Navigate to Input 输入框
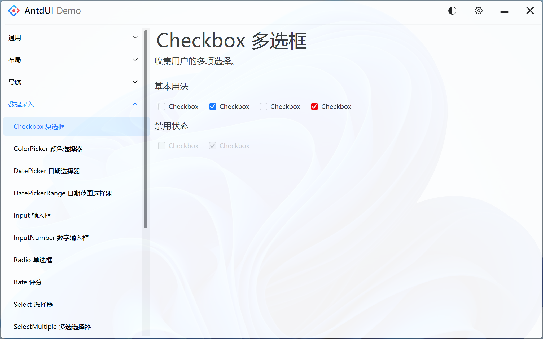This screenshot has width=543, height=339. [32, 215]
